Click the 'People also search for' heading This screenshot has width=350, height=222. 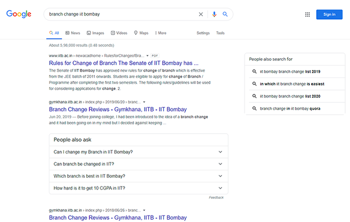[x=271, y=59]
